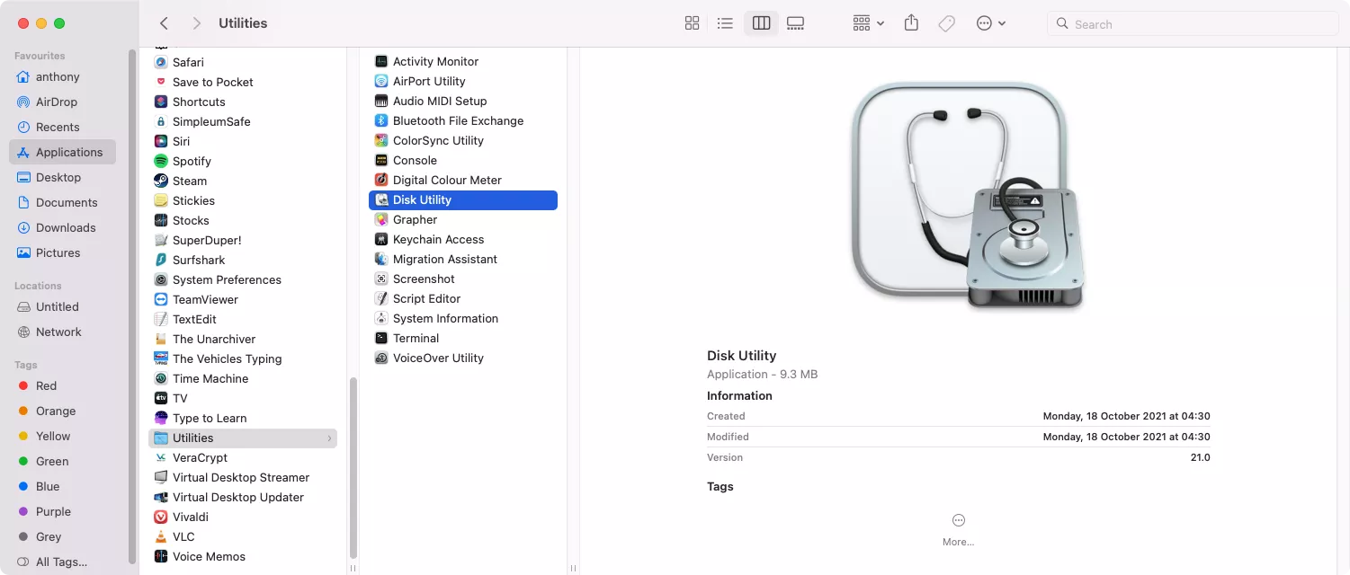Select the ColorSync Utility icon
Image resolution: width=1350 pixels, height=575 pixels.
(381, 140)
